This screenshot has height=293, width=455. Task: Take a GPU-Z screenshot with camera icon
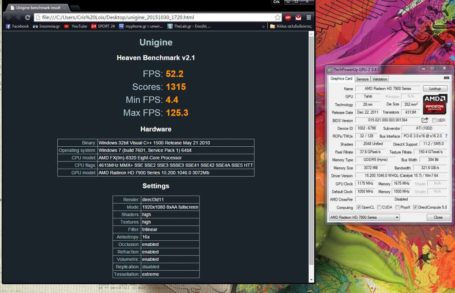pyautogui.click(x=446, y=78)
